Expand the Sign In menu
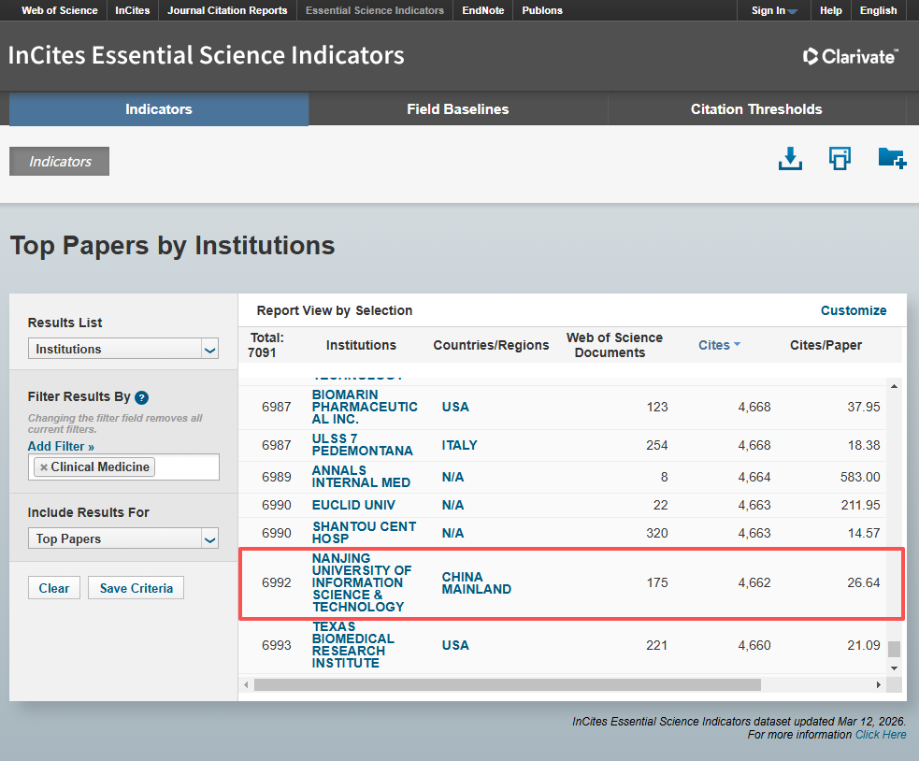919x761 pixels. (774, 11)
